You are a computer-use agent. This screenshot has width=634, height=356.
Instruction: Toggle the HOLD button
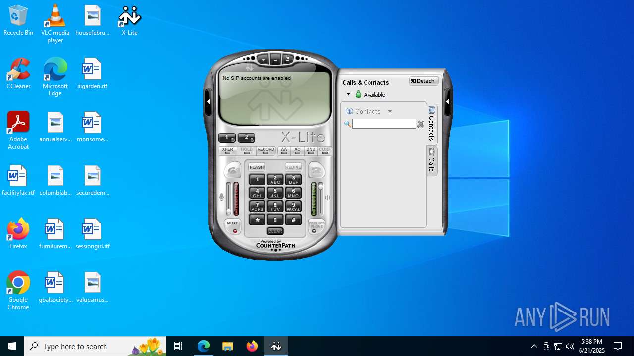pos(247,151)
